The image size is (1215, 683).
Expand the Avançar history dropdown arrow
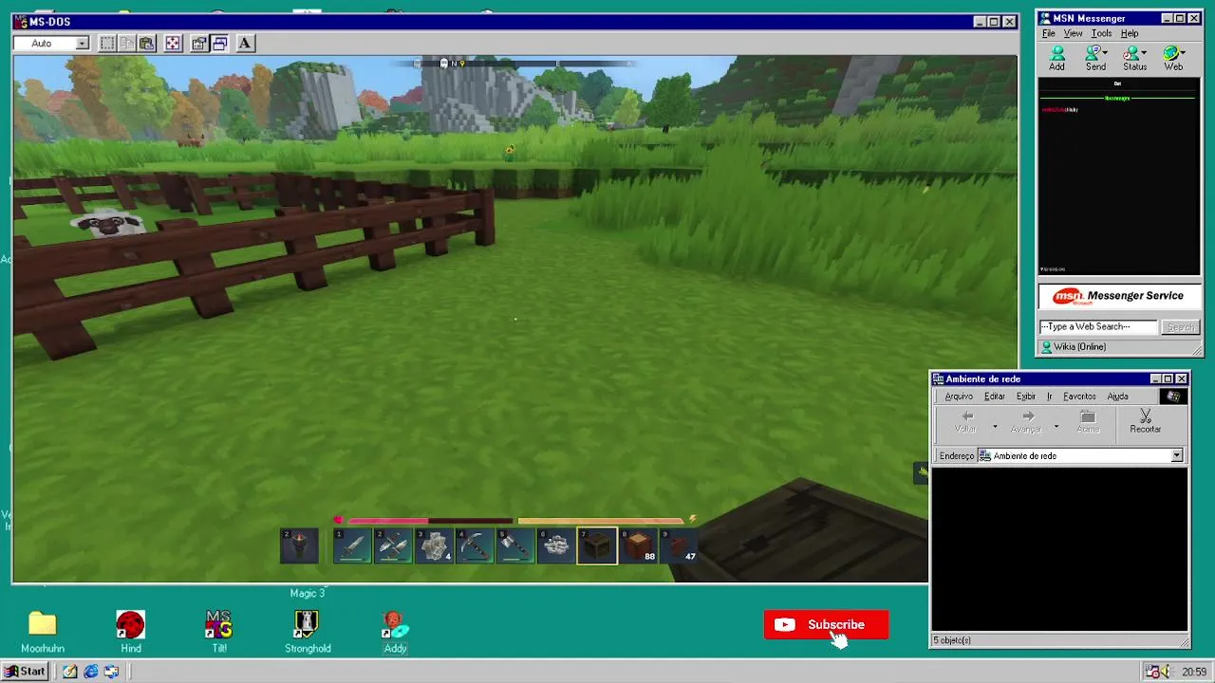point(1056,426)
